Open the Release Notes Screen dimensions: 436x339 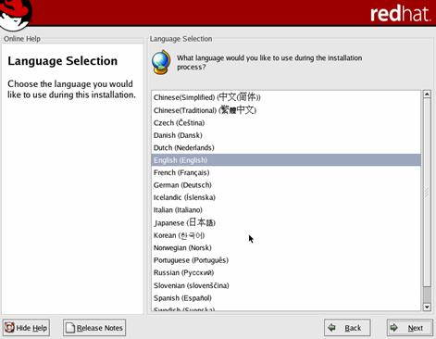pyautogui.click(x=94, y=328)
